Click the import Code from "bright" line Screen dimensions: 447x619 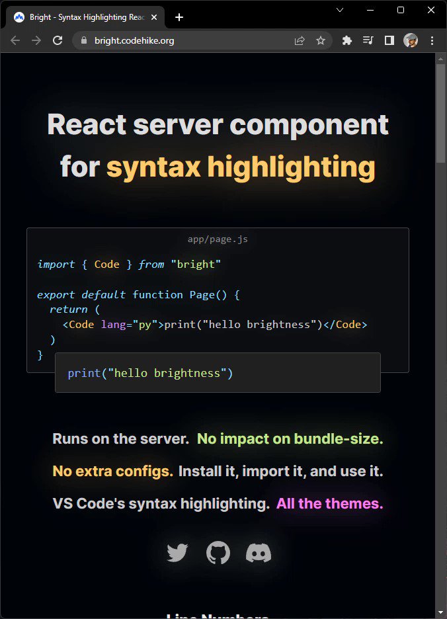129,264
